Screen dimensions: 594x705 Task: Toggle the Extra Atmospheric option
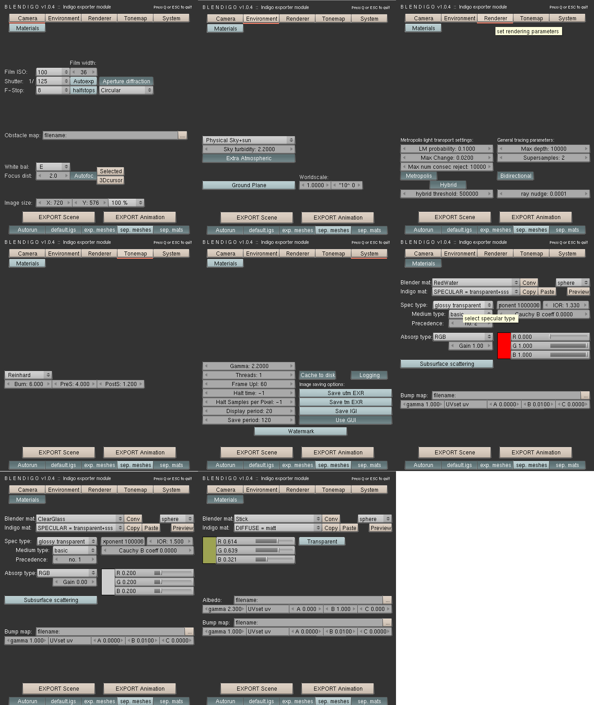click(249, 158)
